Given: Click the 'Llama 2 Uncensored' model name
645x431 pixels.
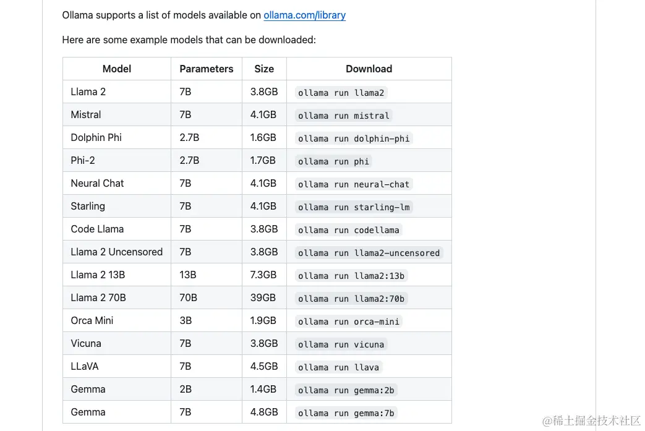Looking at the screenshot, I should (117, 252).
